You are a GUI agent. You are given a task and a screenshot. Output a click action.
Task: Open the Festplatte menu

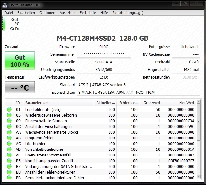click(88, 13)
